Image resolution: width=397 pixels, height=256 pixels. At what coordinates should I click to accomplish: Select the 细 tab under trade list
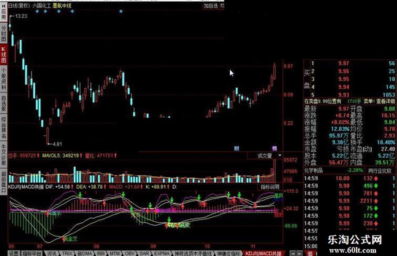click(310, 253)
